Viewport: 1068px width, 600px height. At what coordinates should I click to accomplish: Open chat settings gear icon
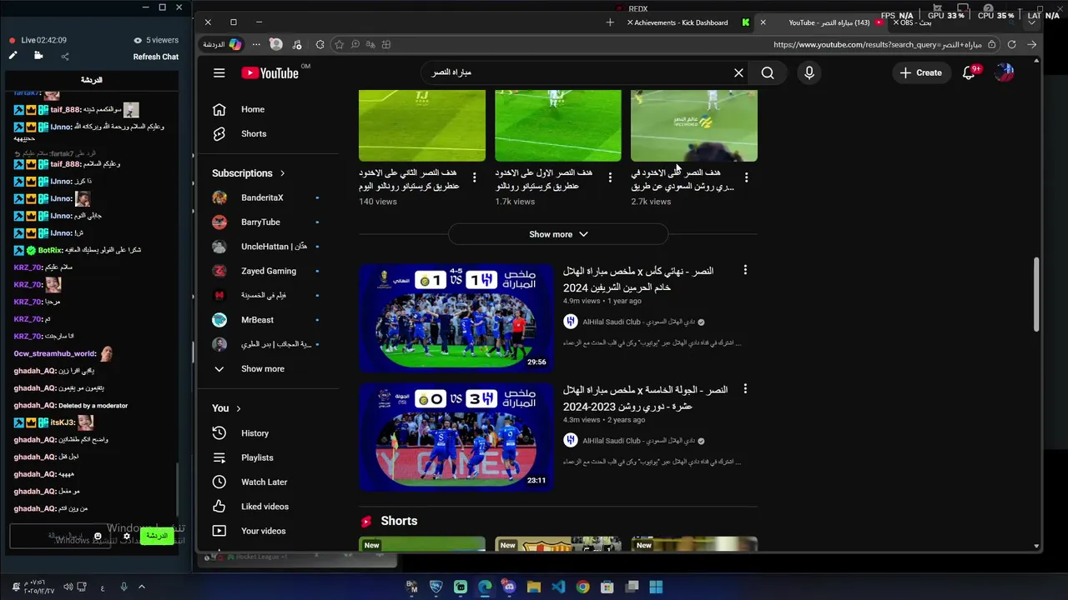coord(127,536)
